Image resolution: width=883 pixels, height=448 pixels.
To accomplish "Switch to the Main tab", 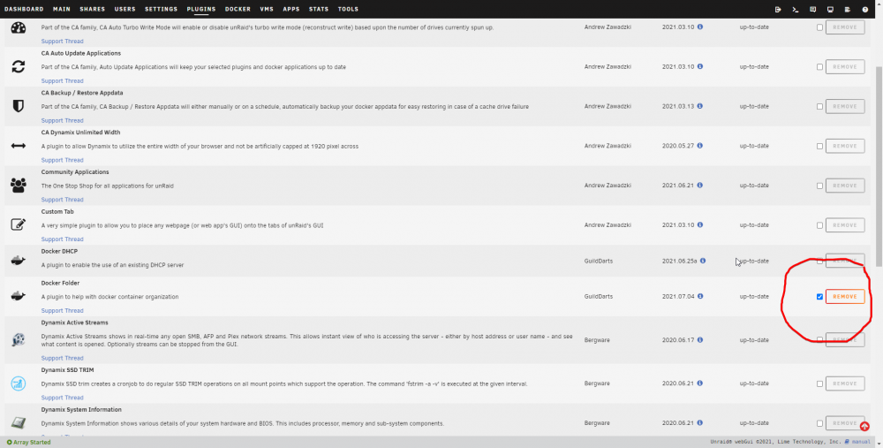I will point(62,9).
